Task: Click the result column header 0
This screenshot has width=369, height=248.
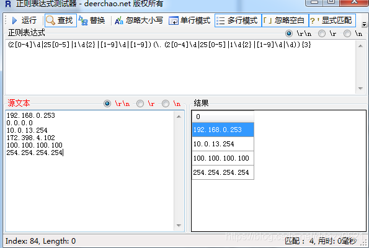Action: coord(223,117)
